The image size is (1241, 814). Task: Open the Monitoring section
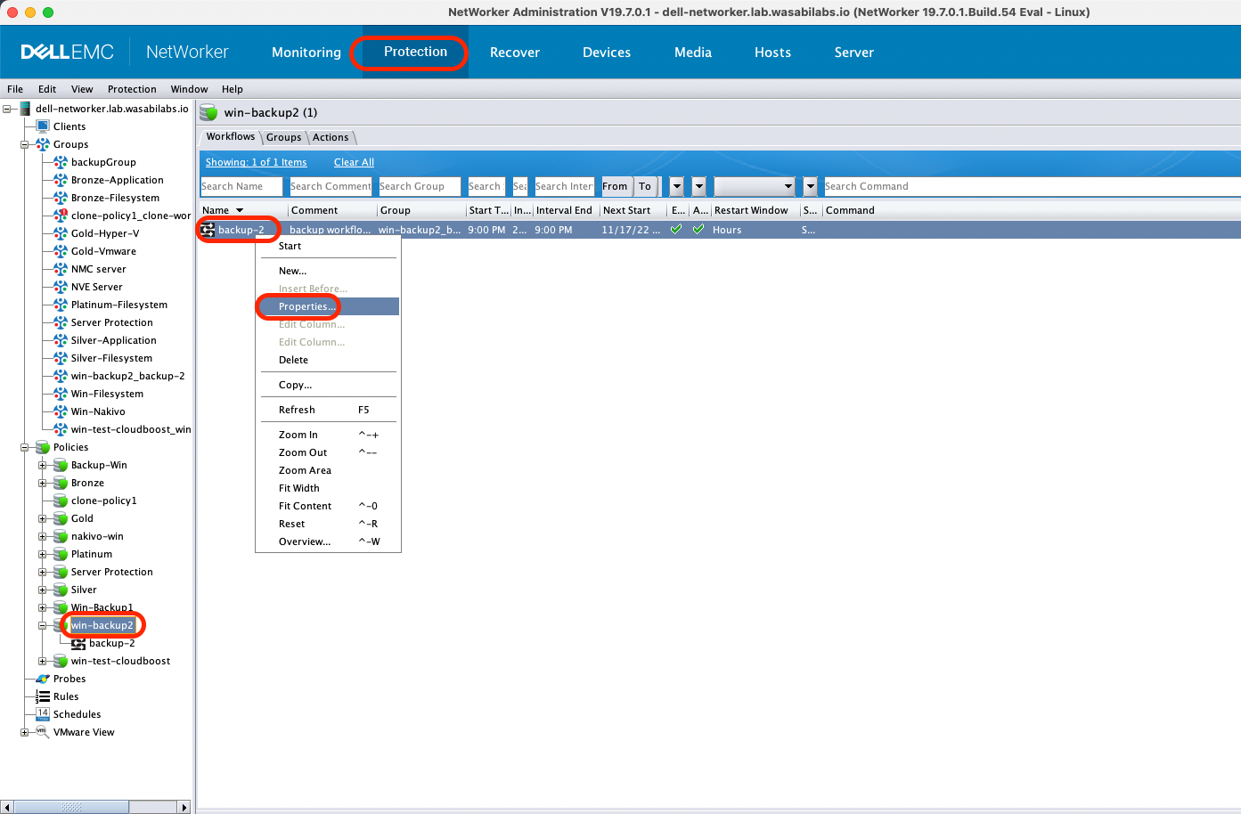click(x=306, y=53)
